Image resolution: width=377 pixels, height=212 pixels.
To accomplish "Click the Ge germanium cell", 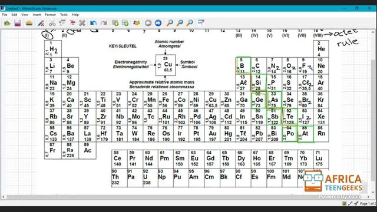I will pyautogui.click(x=259, y=100).
